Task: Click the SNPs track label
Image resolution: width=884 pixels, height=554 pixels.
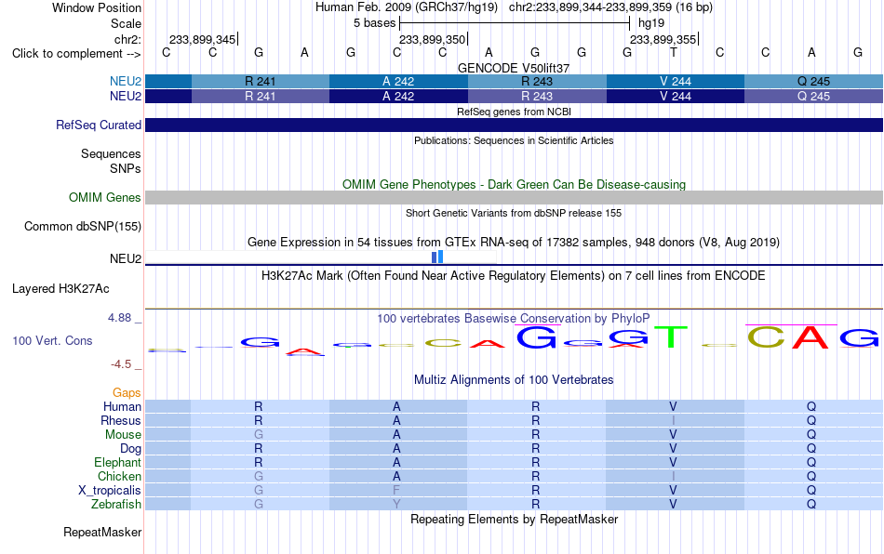Action: (126, 168)
